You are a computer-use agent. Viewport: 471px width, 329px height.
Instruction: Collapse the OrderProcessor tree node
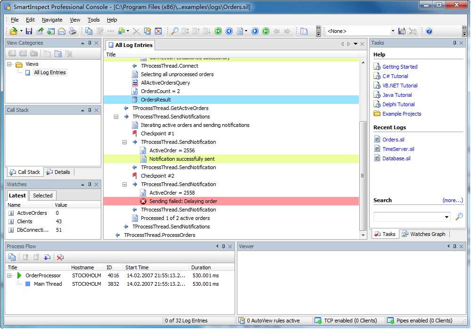[9, 275]
